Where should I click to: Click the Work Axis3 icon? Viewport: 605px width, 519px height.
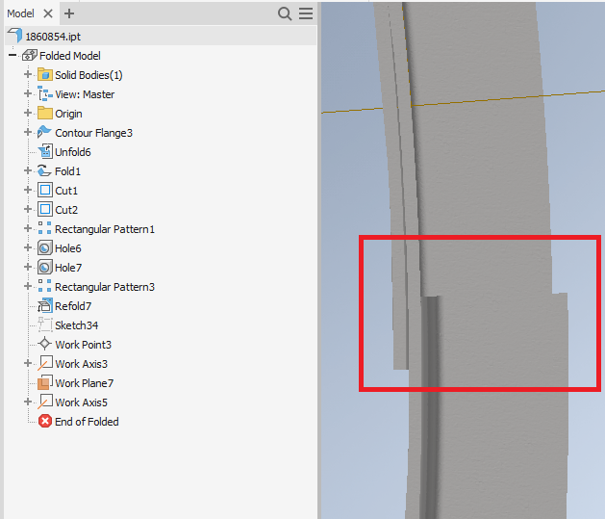click(45, 363)
